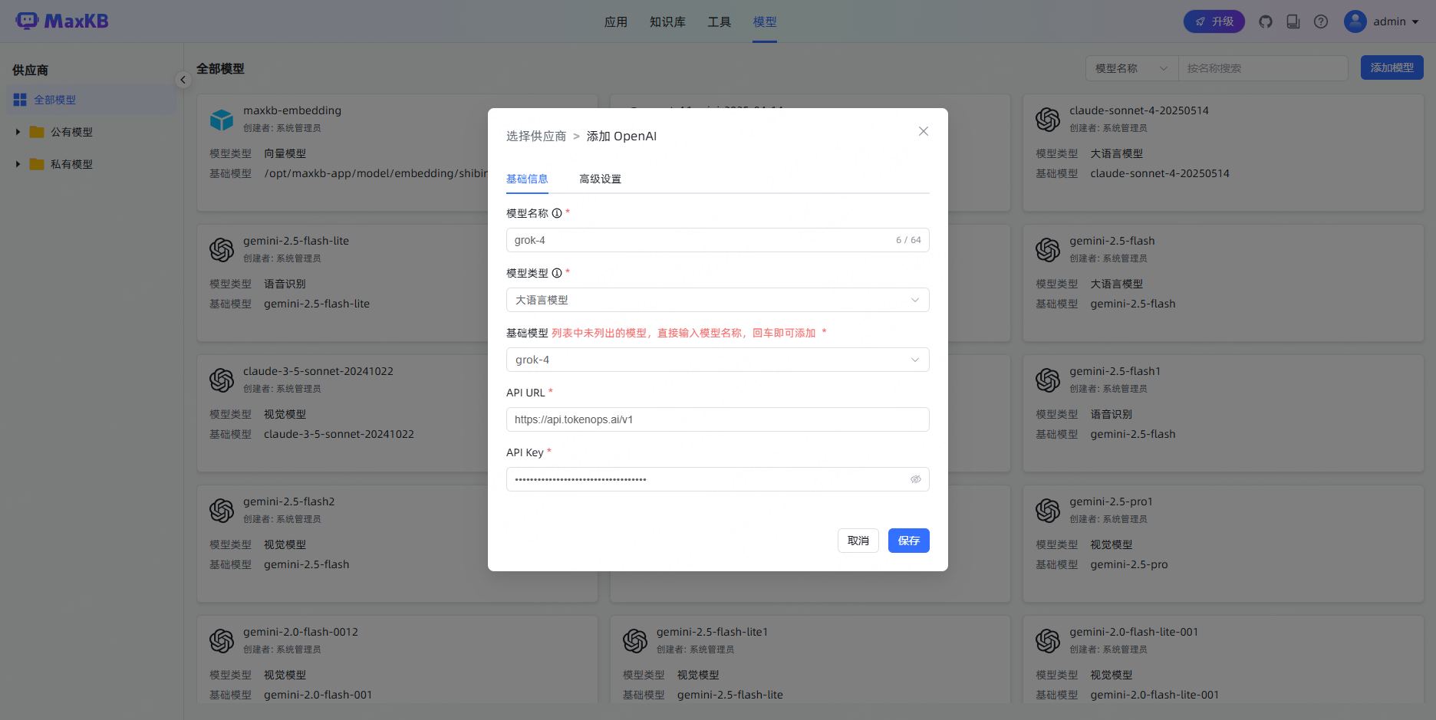Image resolution: width=1436 pixels, height=720 pixels.
Task: Click the gemini-2.0-flash-lite-001 card title
Action: [1134, 632]
